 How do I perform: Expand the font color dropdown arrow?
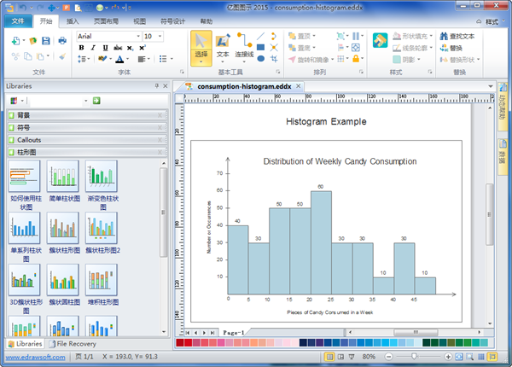[x=127, y=59]
